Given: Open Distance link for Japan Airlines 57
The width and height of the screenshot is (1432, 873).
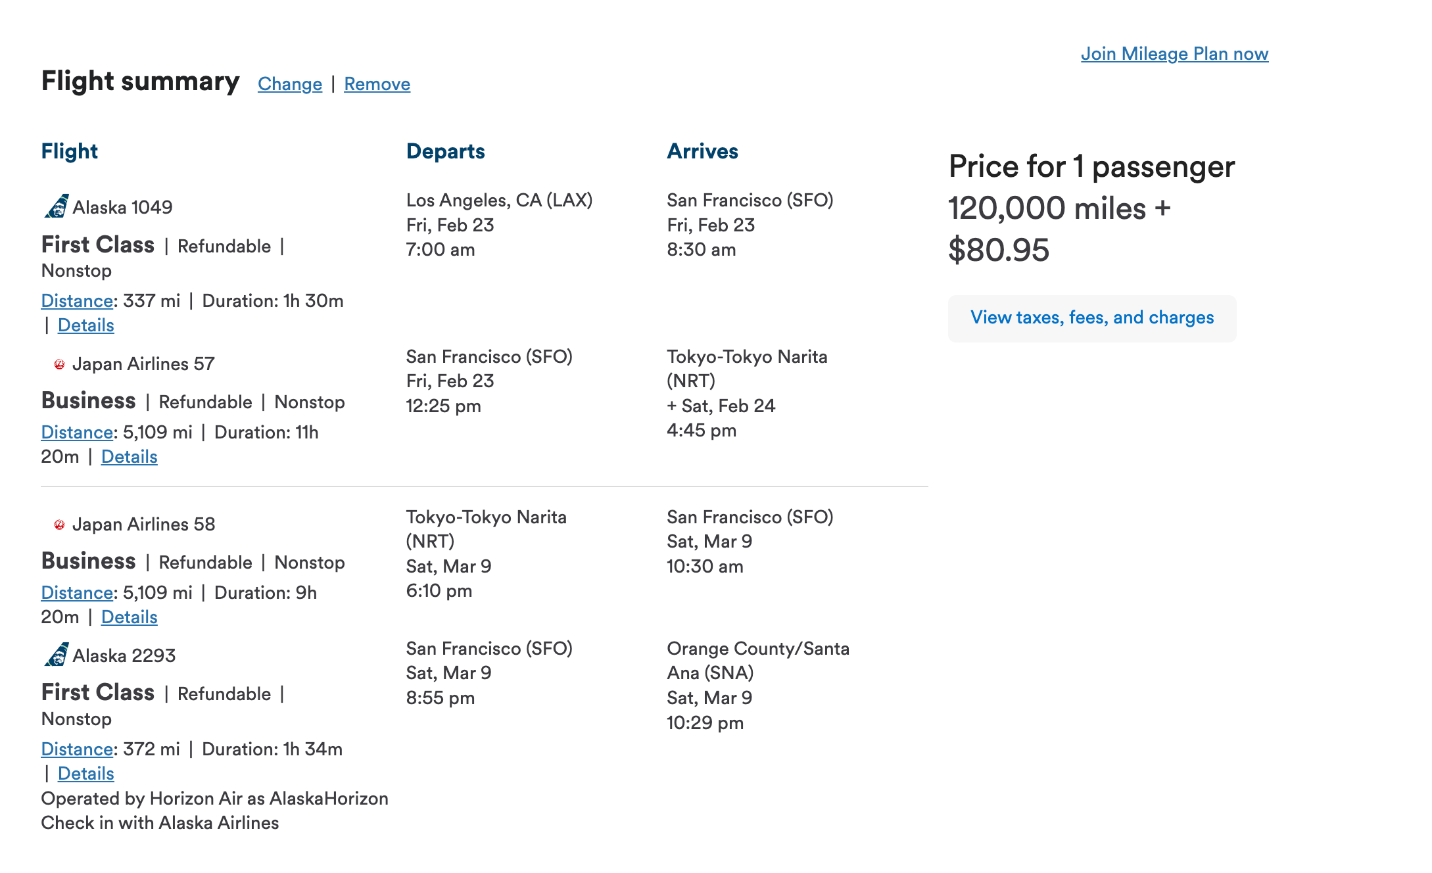Looking at the screenshot, I should tap(77, 433).
